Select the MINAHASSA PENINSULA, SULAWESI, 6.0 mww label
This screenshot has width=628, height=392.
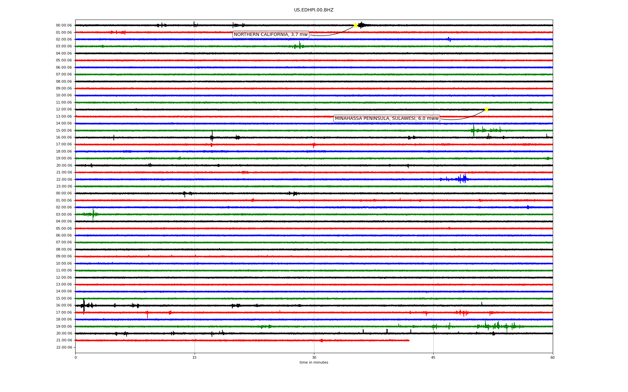tap(387, 119)
